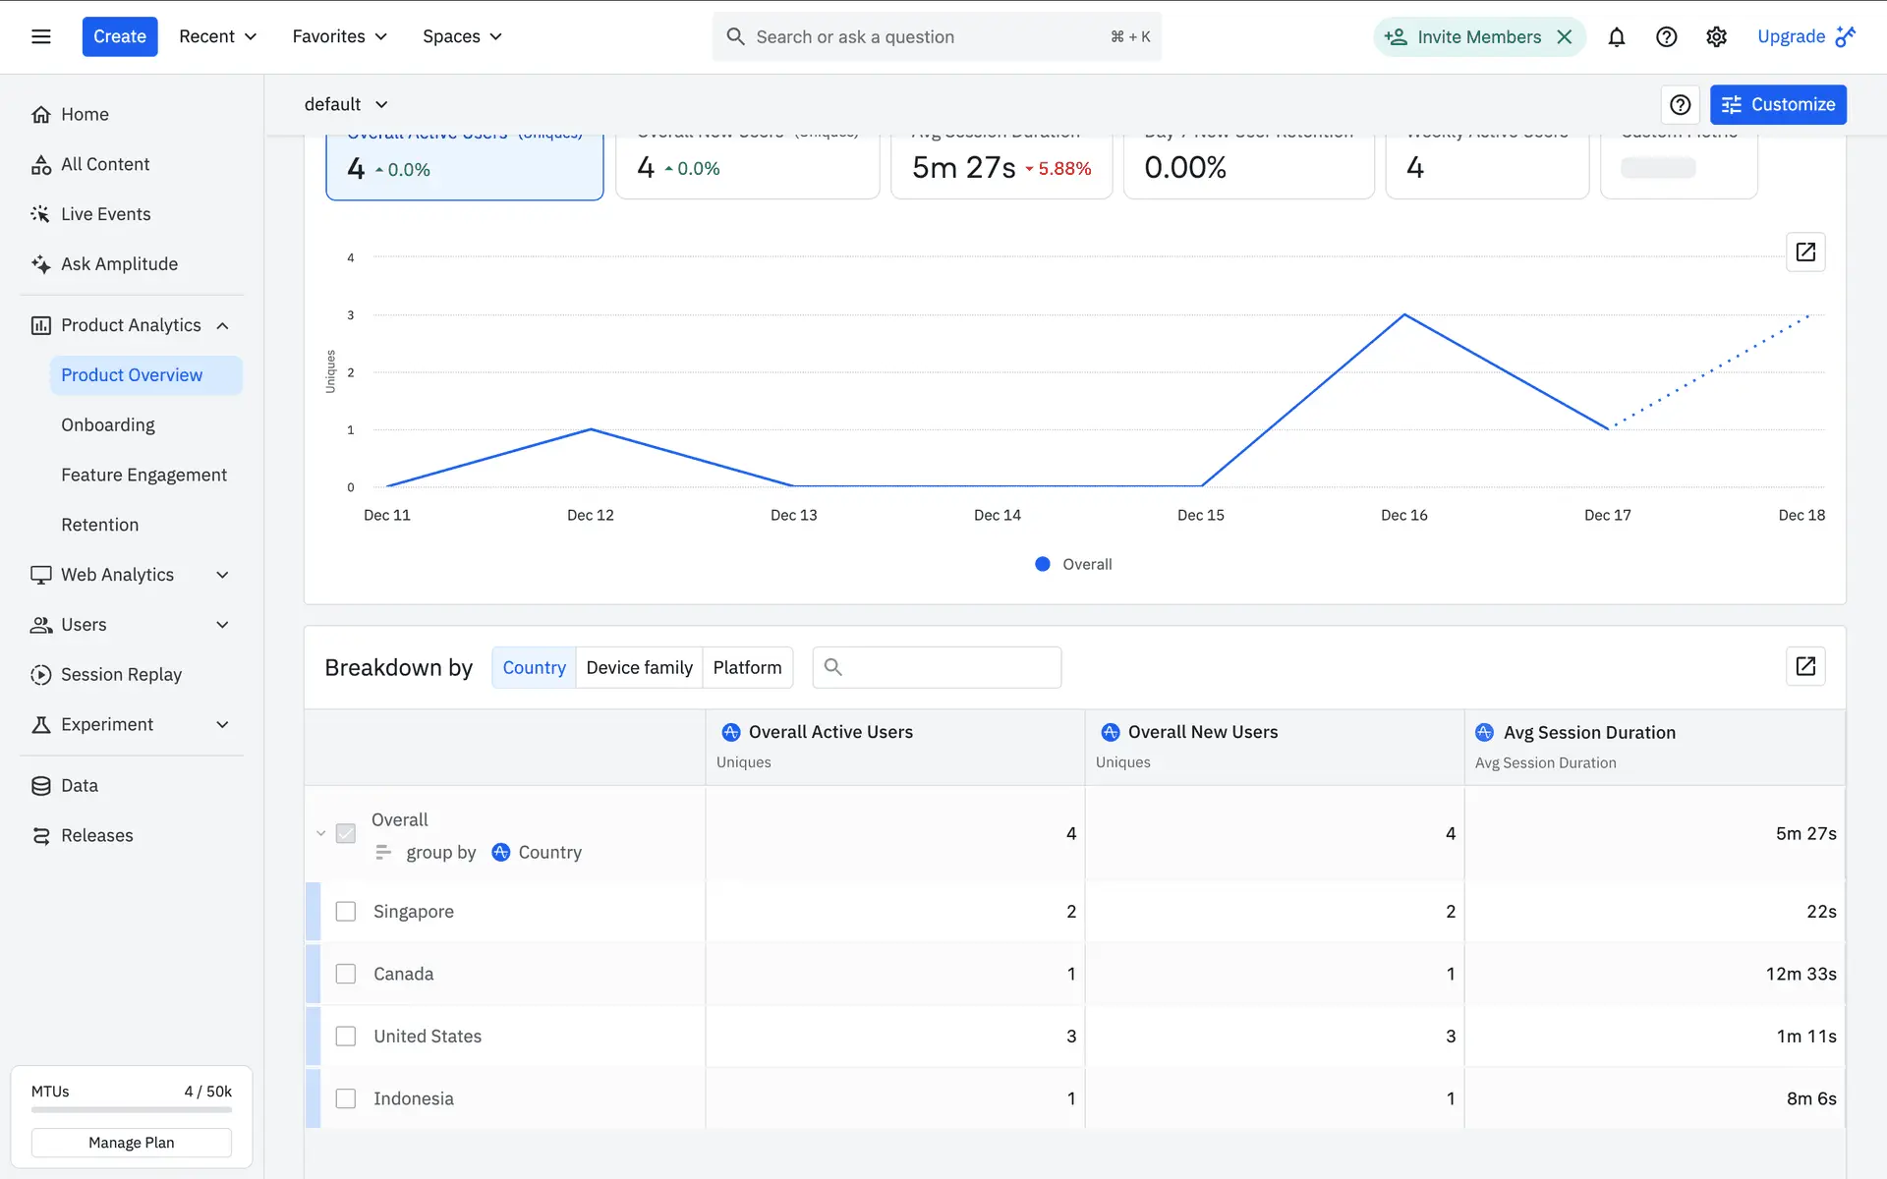Image resolution: width=1887 pixels, height=1179 pixels.
Task: Open the Recent dropdown menu
Action: click(217, 36)
